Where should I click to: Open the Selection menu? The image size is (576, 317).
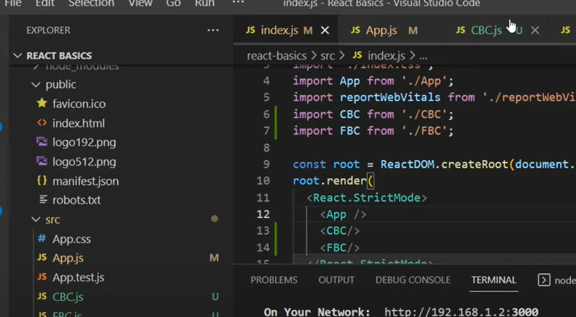point(91,4)
